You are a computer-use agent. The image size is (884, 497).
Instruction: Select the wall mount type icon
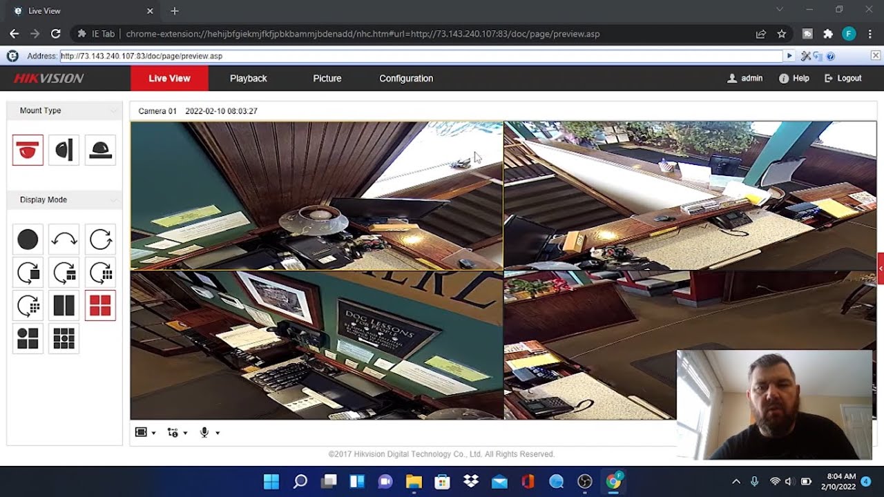click(64, 150)
